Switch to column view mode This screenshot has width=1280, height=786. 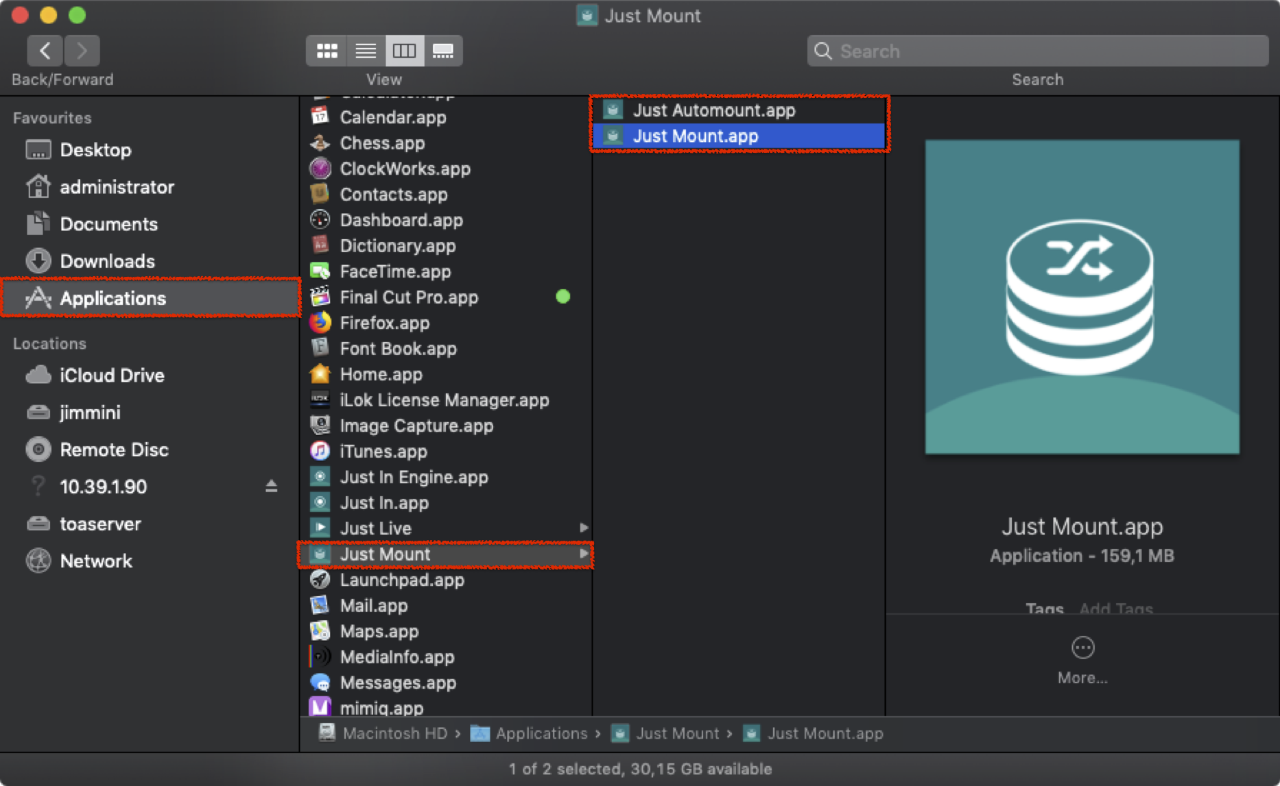[x=404, y=51]
